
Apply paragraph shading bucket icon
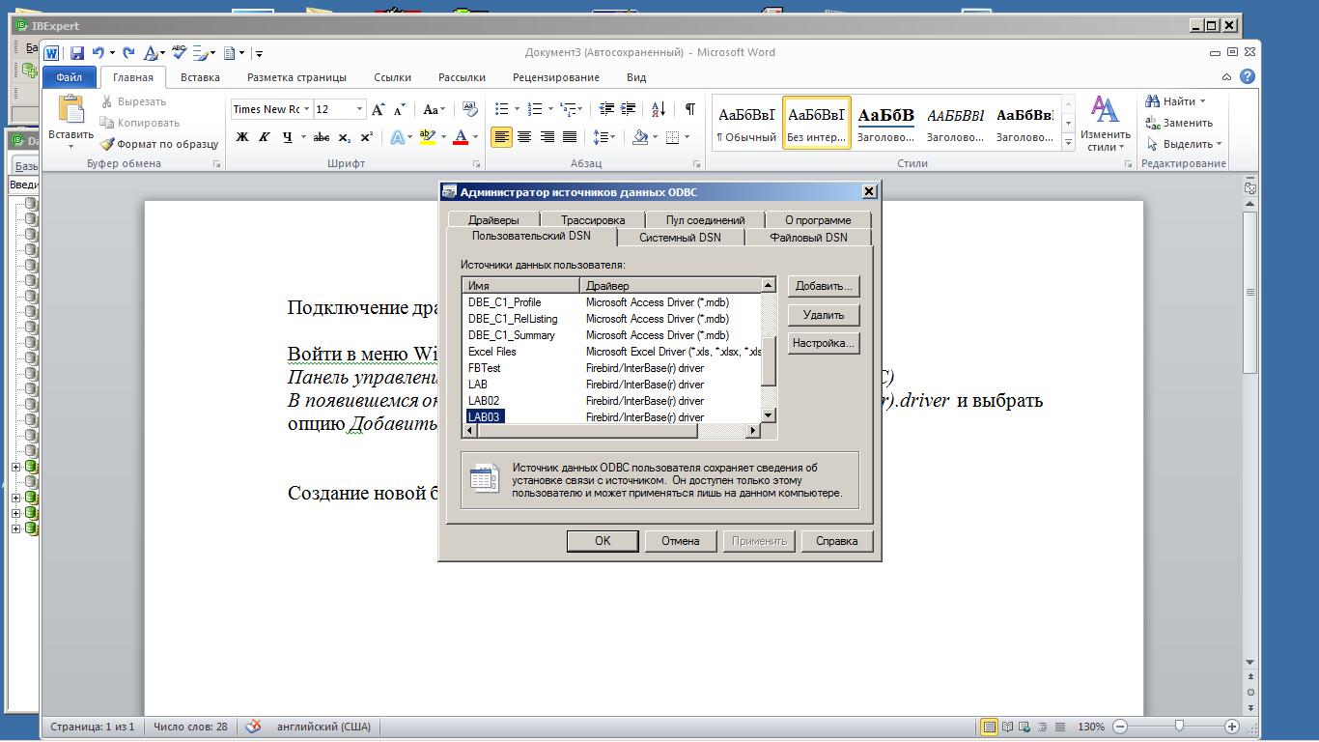coord(639,137)
